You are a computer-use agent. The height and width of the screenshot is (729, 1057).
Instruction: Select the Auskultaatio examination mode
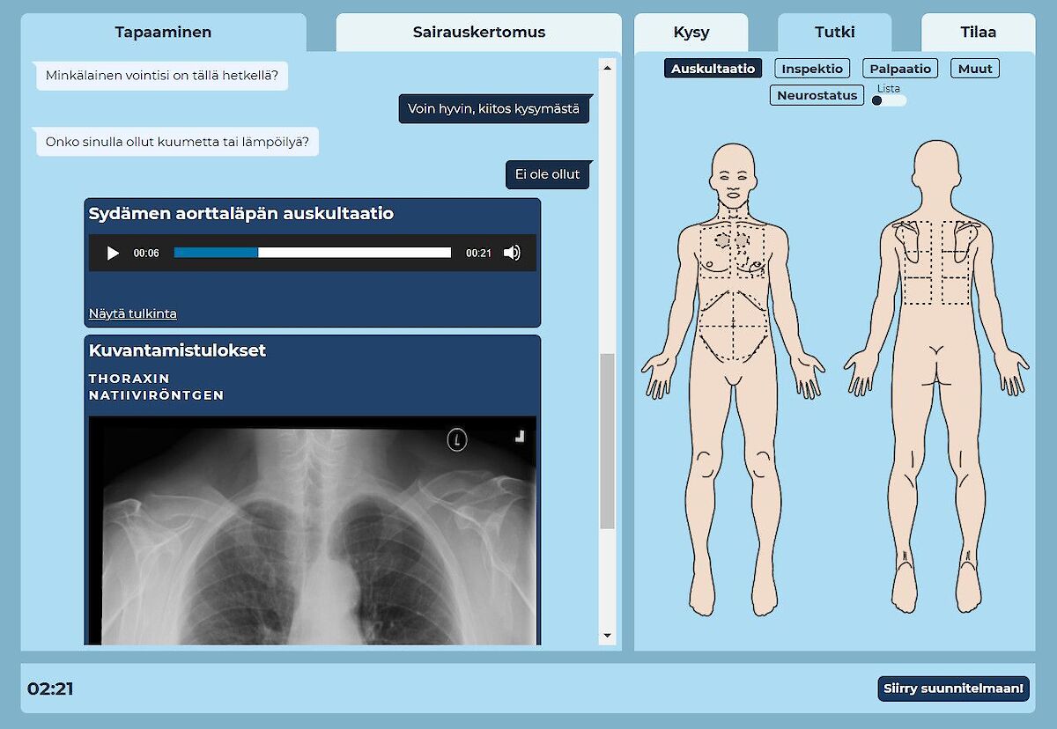tap(713, 69)
